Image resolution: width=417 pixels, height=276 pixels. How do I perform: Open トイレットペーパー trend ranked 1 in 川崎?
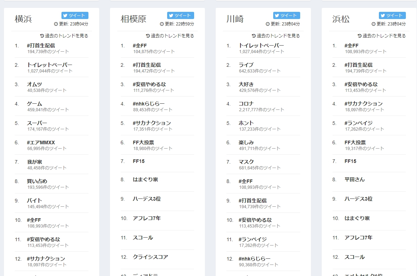(x=261, y=46)
